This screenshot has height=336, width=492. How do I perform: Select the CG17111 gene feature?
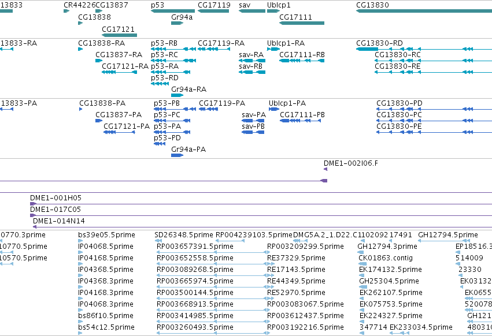[x=302, y=23]
